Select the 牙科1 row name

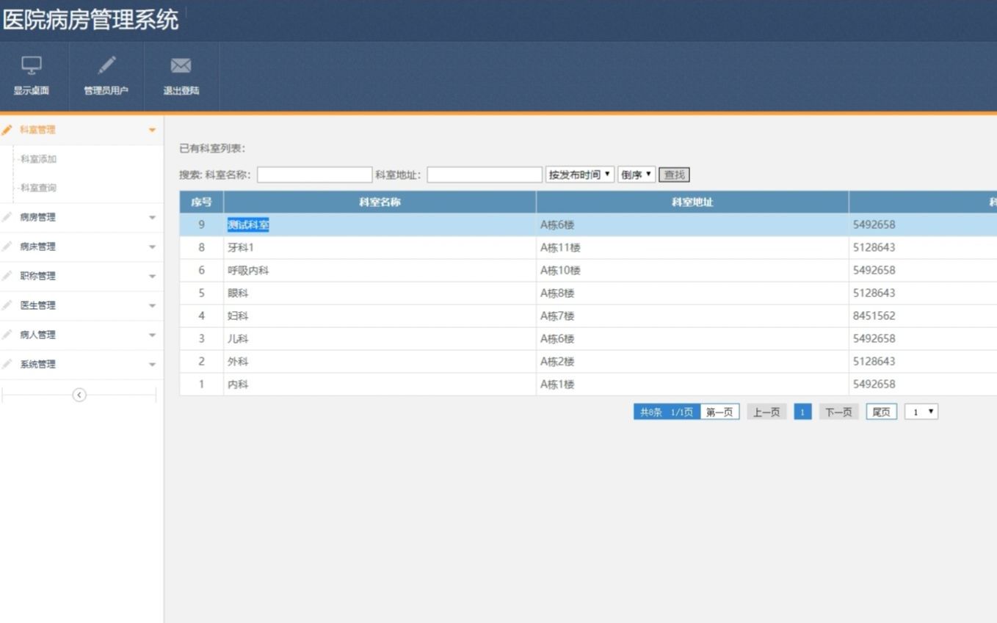tap(241, 248)
